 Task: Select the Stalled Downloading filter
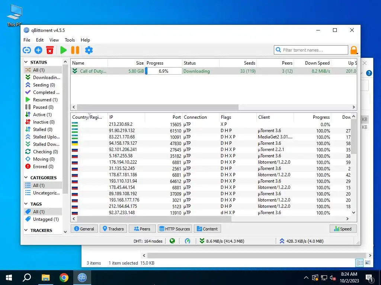pos(43,144)
